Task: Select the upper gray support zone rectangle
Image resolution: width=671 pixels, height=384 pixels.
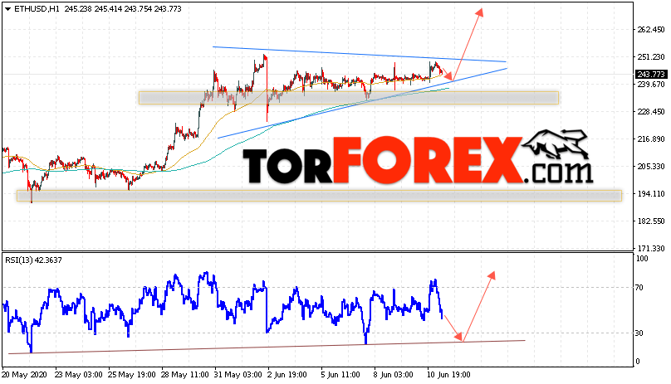Action: tap(349, 98)
